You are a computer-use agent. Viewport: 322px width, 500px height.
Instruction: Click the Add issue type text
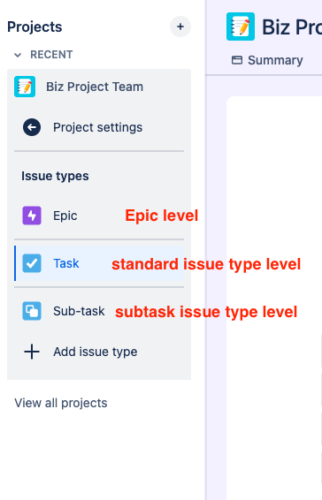(x=96, y=352)
